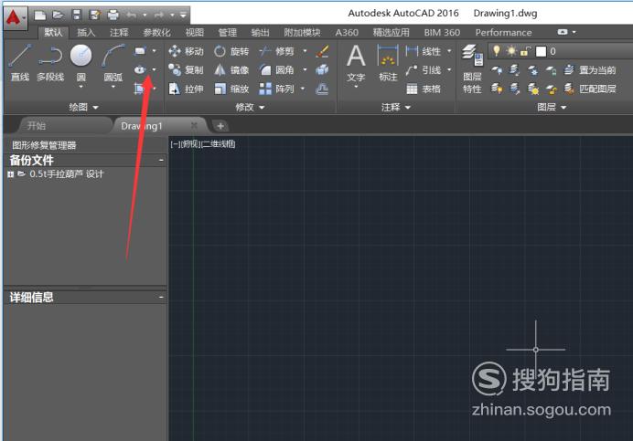Image resolution: width=633 pixels, height=441 pixels.
Task: Switch to the Default (默认) ribbon tab
Action: coord(53,33)
